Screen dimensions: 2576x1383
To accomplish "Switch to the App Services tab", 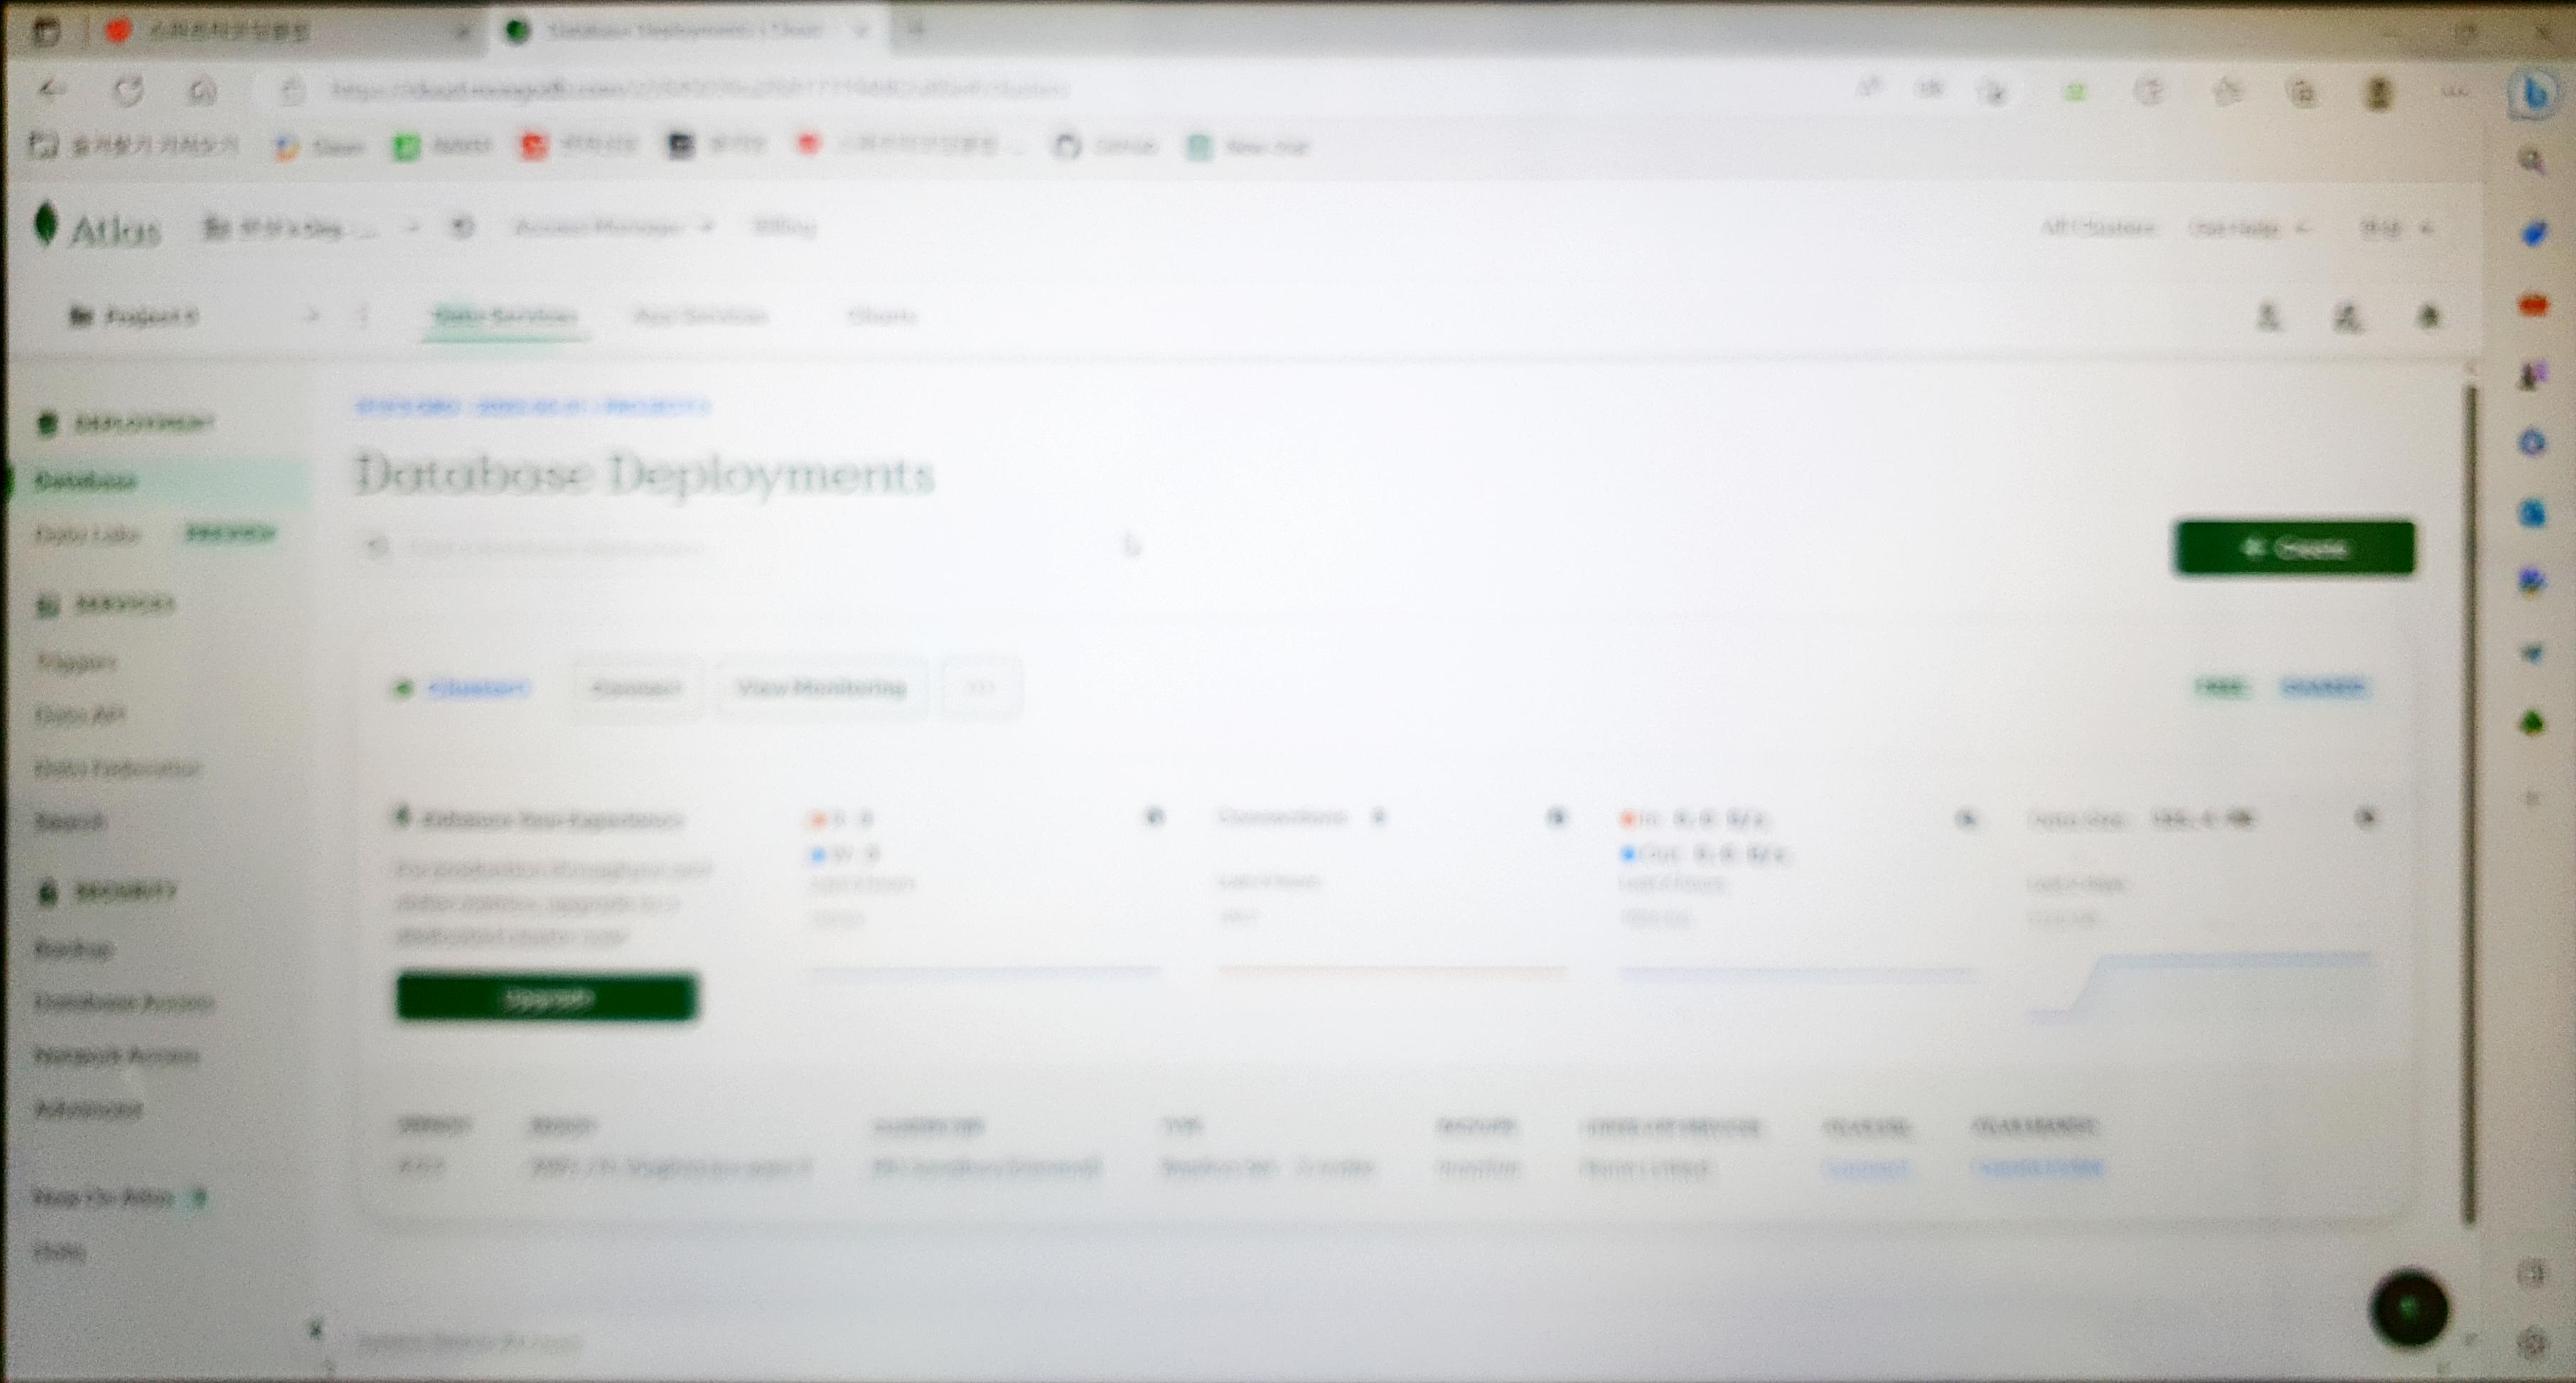I will [700, 316].
